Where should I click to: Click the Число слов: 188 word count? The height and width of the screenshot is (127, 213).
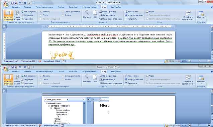[x=28, y=61]
